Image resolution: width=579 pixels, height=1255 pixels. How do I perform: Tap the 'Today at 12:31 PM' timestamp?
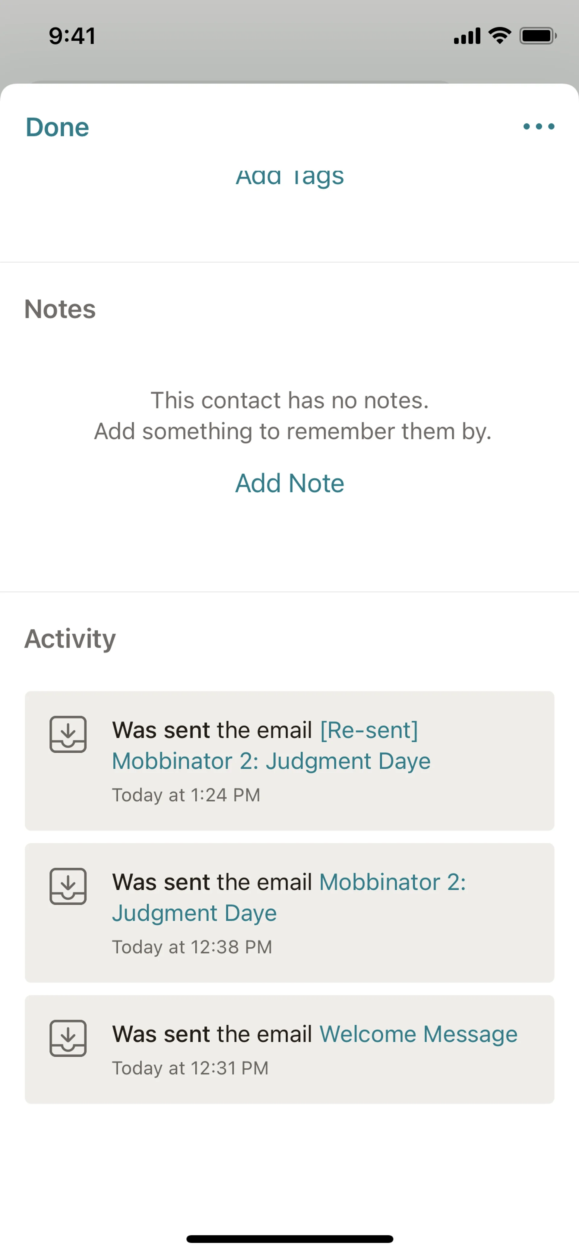pyautogui.click(x=190, y=1068)
